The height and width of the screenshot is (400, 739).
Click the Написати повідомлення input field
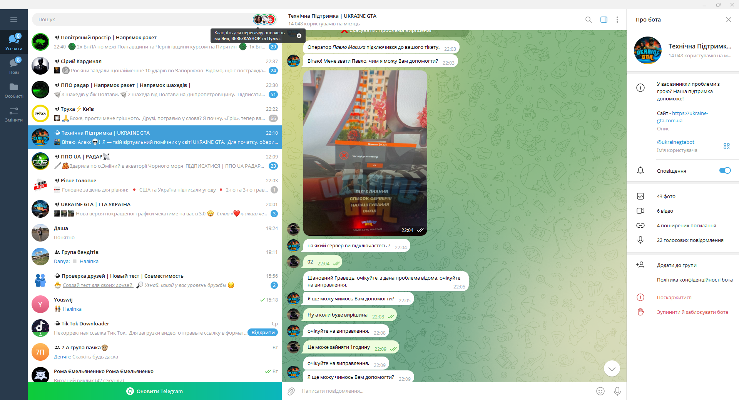click(x=446, y=391)
